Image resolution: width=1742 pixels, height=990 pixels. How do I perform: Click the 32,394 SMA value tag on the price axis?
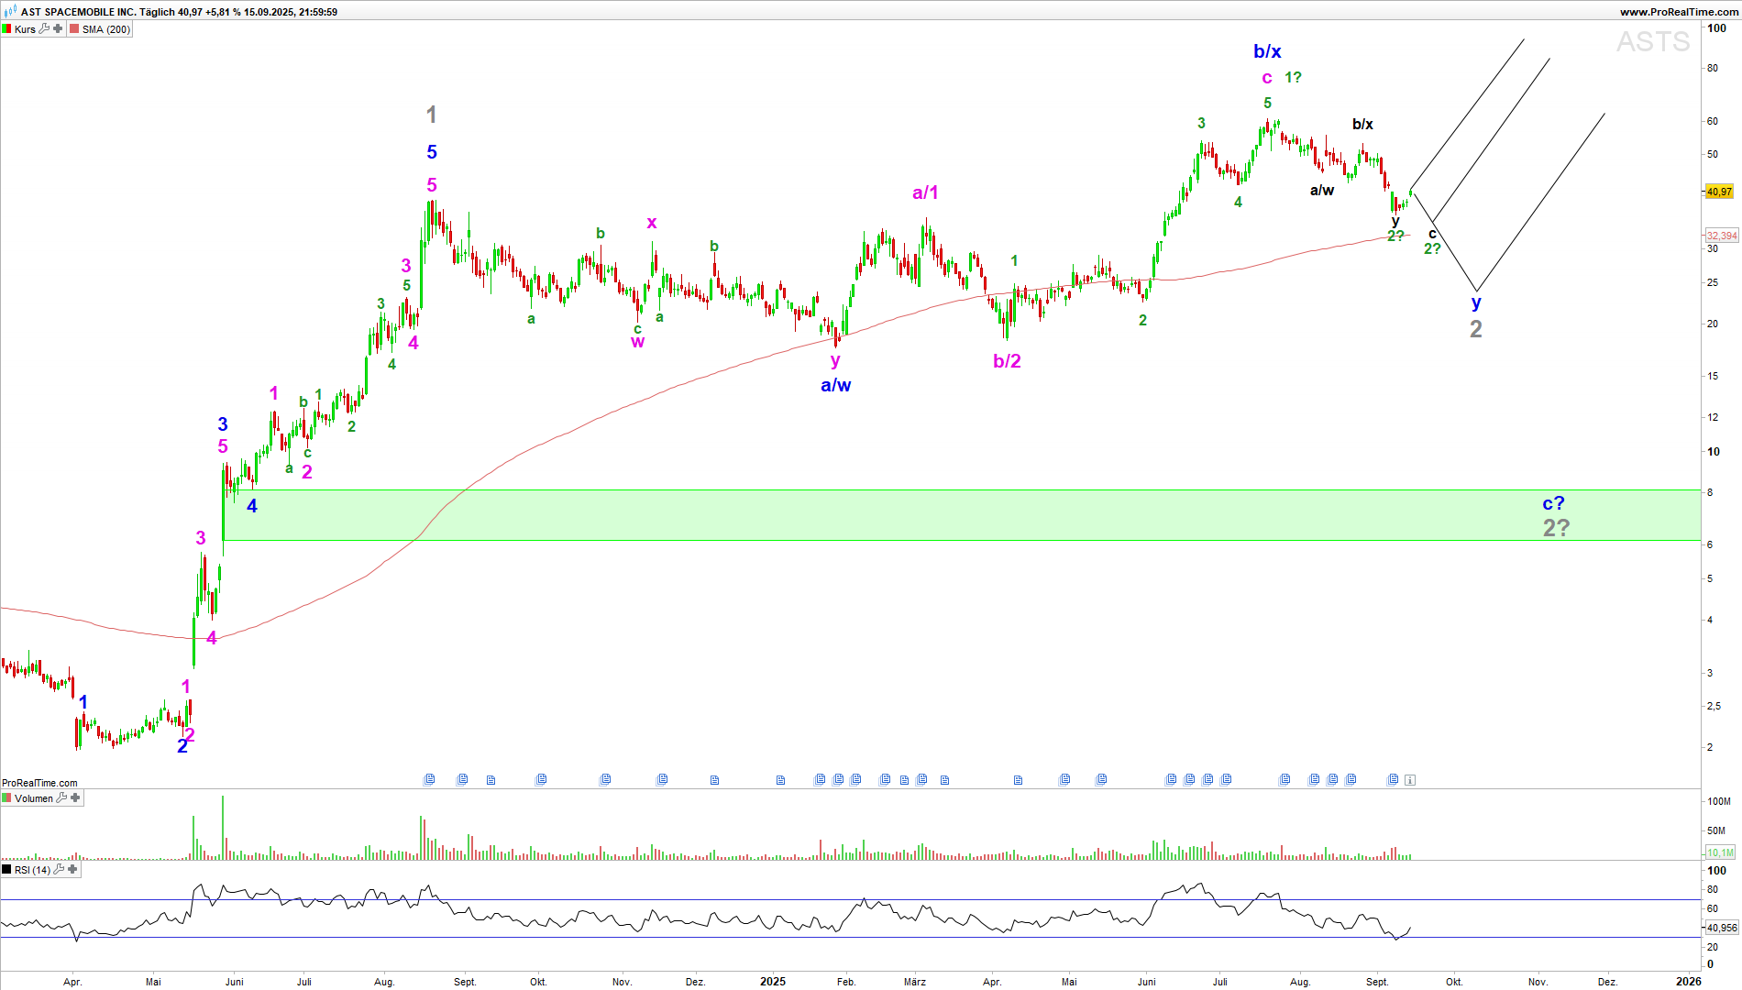[1721, 236]
